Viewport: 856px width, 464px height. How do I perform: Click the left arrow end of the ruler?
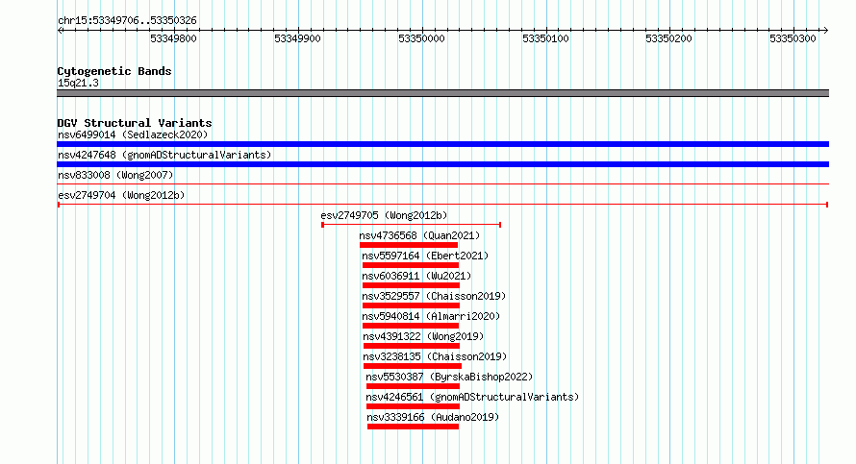click(x=60, y=31)
